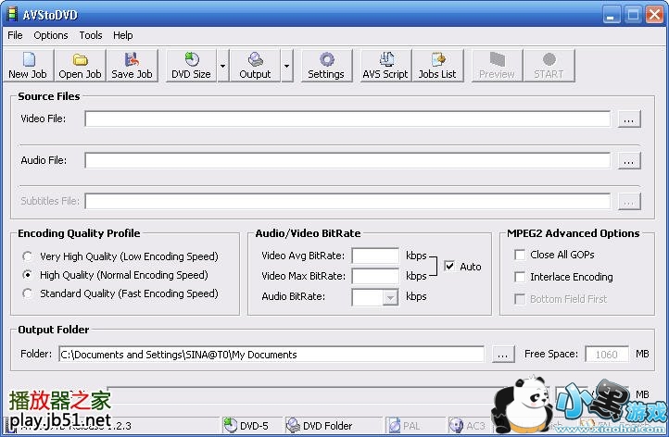Expand the Output dropdown arrow

286,66
